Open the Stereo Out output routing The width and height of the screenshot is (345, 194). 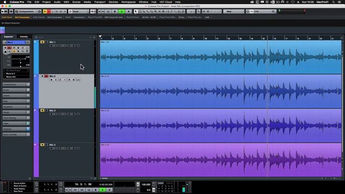point(16,77)
